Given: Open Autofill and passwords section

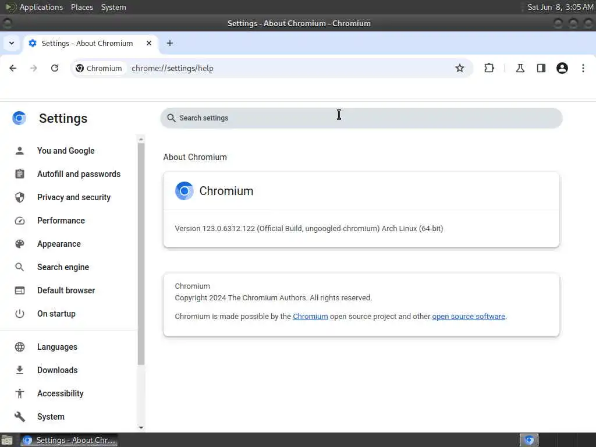Looking at the screenshot, I should pyautogui.click(x=79, y=174).
